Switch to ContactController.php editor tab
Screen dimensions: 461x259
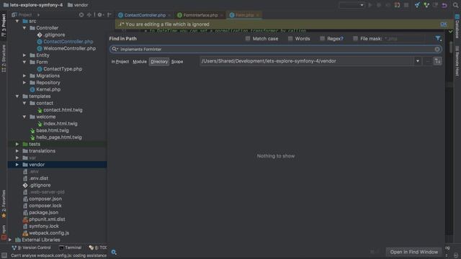click(145, 15)
